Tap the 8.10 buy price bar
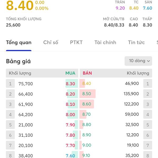 (71, 104)
